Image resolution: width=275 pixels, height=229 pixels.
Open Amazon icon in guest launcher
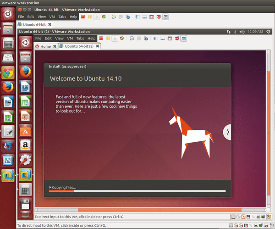(x=25, y=145)
